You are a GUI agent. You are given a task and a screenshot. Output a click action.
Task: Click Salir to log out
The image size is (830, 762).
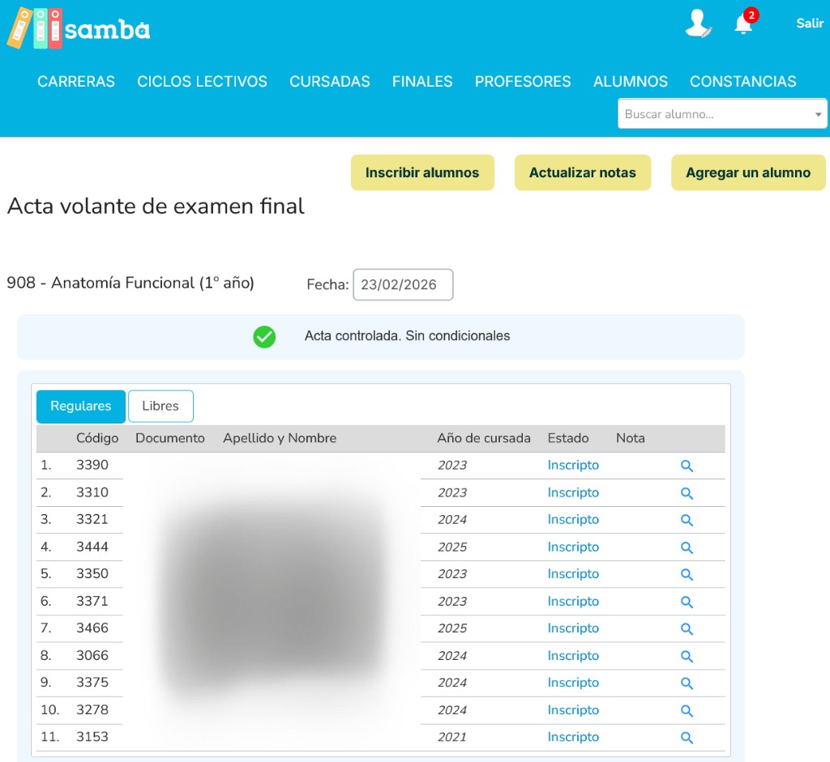(809, 23)
